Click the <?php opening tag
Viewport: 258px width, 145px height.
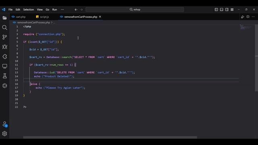click(x=27, y=27)
